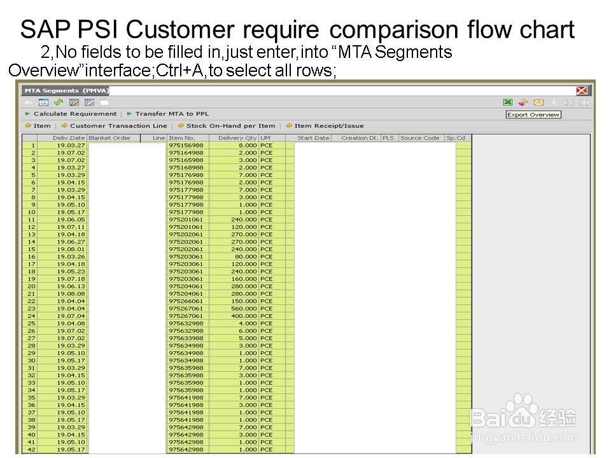Click delivery date 19.08.08

click(62, 294)
